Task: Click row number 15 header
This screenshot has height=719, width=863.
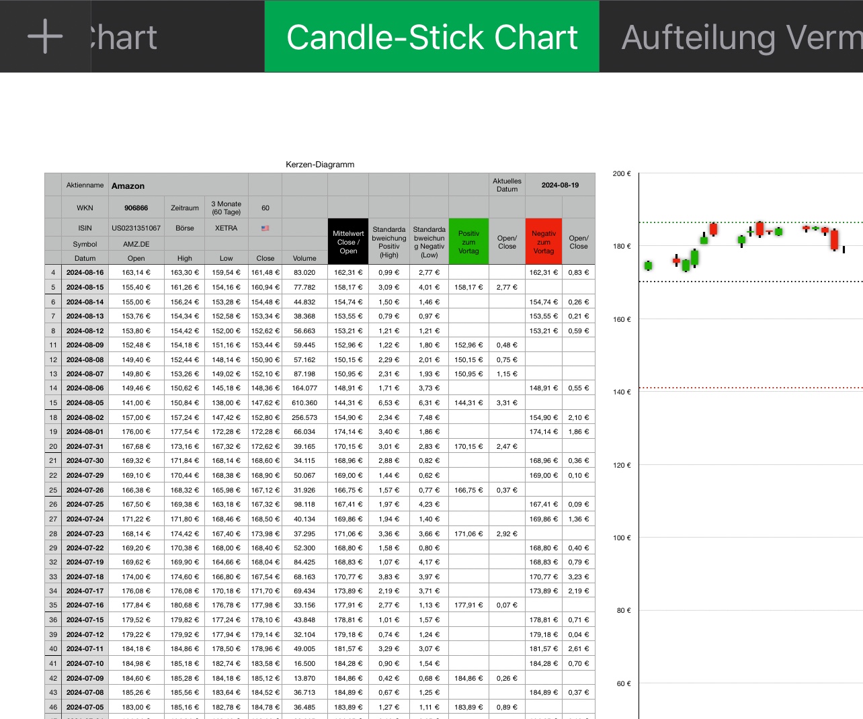Action: tap(53, 403)
